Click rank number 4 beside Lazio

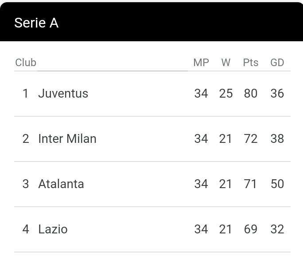(x=26, y=229)
